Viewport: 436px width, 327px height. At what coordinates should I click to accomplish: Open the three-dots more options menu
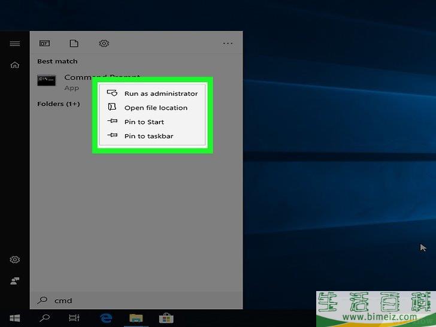coord(228,44)
